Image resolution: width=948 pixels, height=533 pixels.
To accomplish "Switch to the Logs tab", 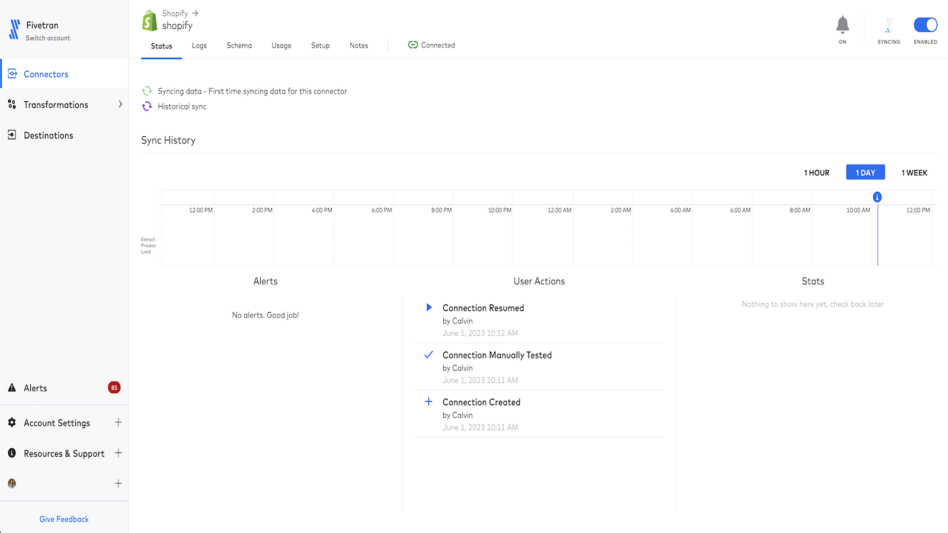I will (199, 46).
